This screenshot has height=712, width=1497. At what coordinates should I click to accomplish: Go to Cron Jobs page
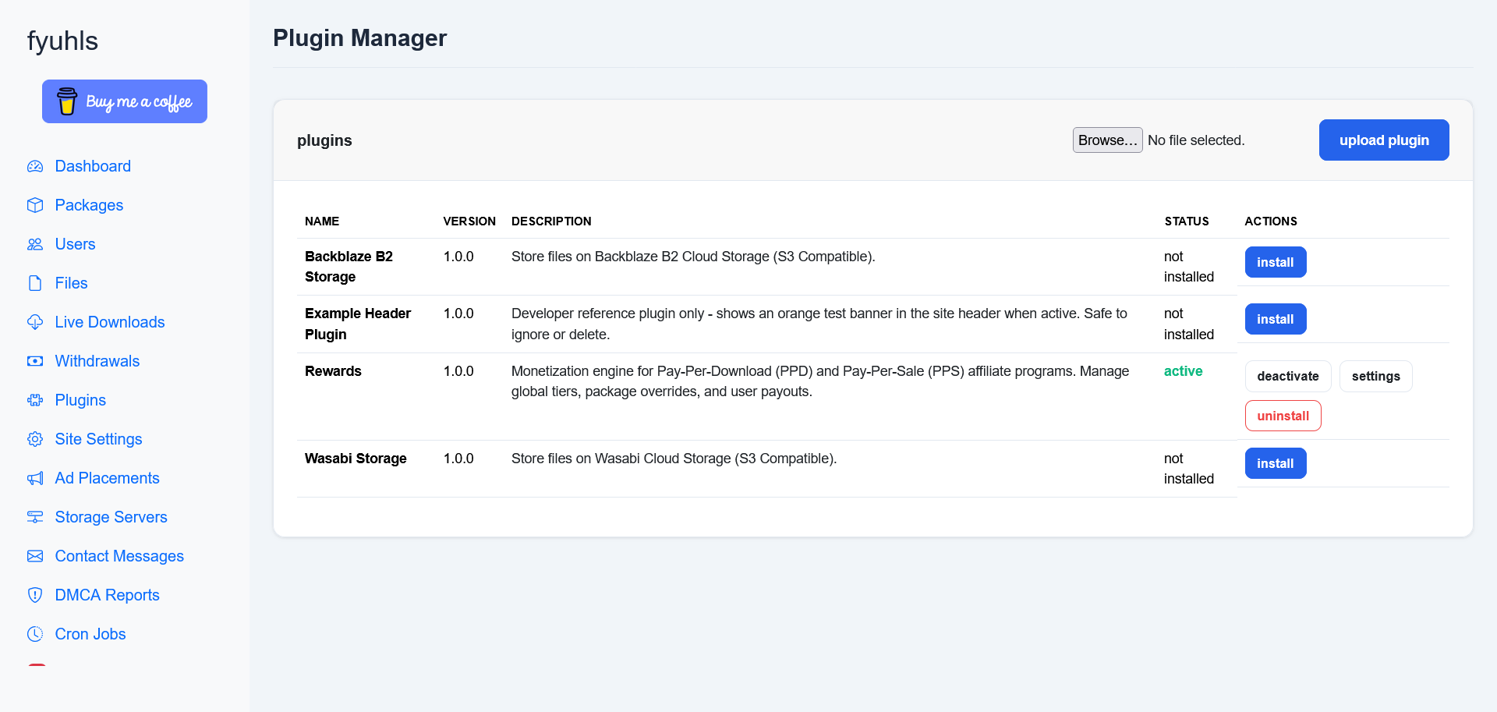pos(90,634)
